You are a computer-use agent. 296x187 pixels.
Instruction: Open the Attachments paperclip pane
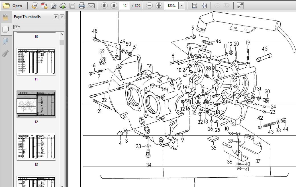(5, 53)
